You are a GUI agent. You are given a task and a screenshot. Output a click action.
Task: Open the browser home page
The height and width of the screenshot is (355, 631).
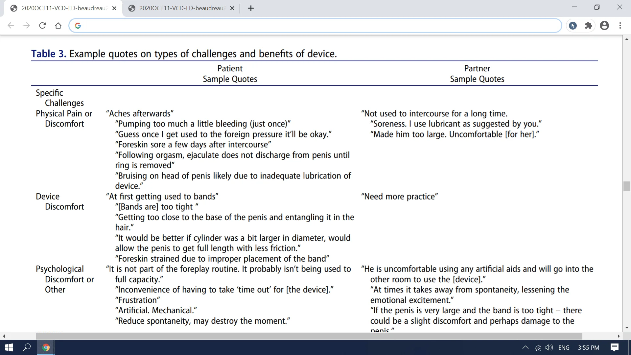[58, 26]
